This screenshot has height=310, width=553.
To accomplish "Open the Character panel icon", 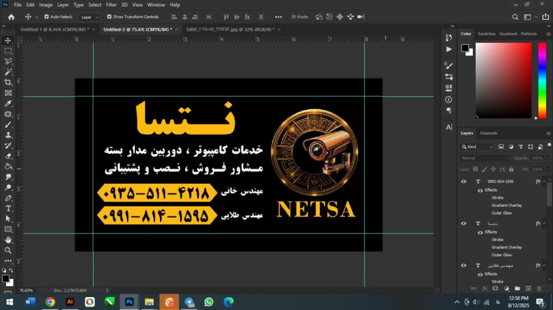I will pyautogui.click(x=449, y=127).
